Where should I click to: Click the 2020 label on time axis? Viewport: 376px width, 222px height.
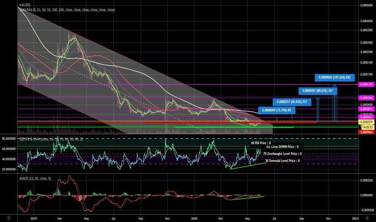pyautogui.click(x=194, y=219)
